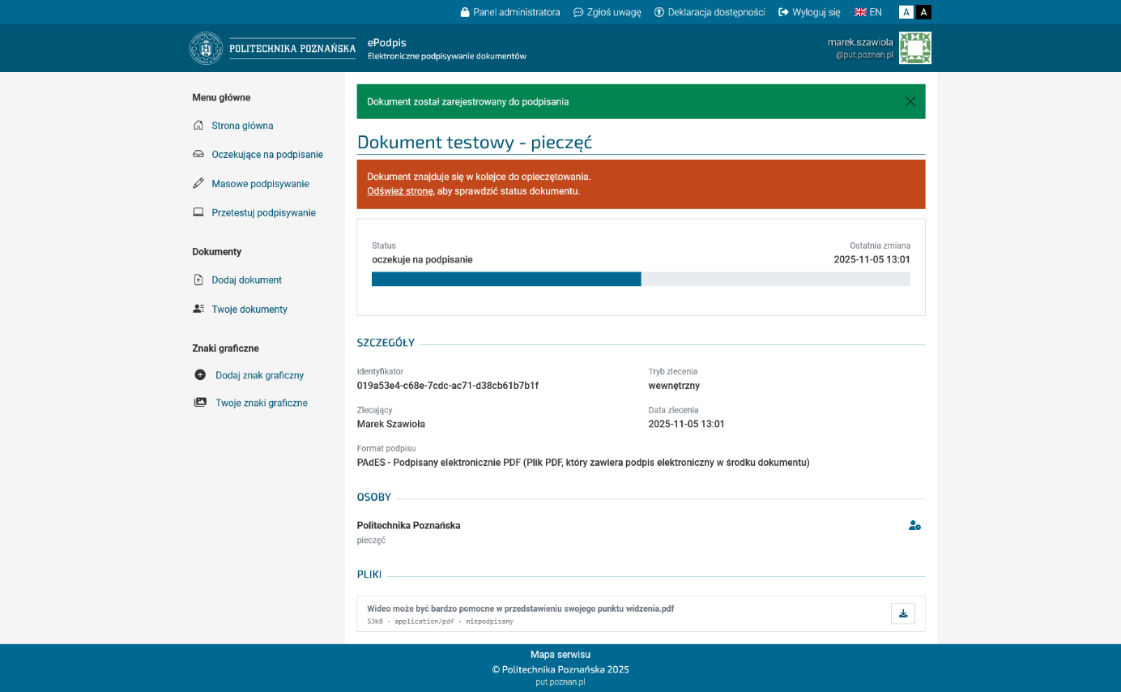
Task: Go to Masowe podpisywanie
Action: (260, 184)
